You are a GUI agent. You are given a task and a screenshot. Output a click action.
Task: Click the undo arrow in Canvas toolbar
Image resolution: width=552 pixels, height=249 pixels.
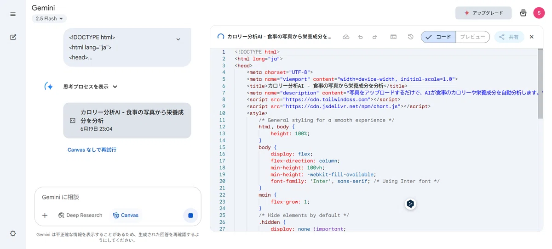(x=361, y=37)
